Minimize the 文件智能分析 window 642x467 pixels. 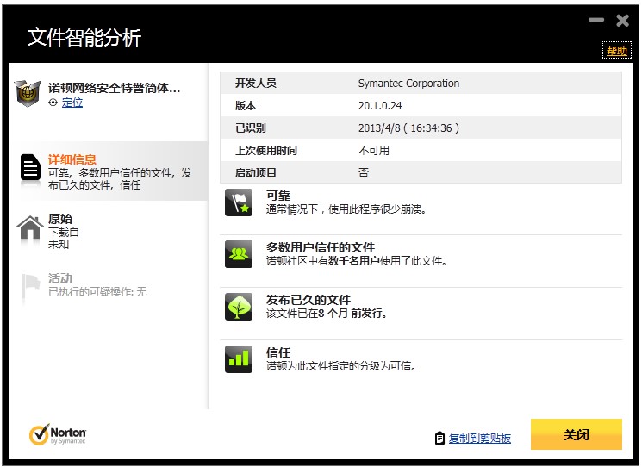coord(595,20)
